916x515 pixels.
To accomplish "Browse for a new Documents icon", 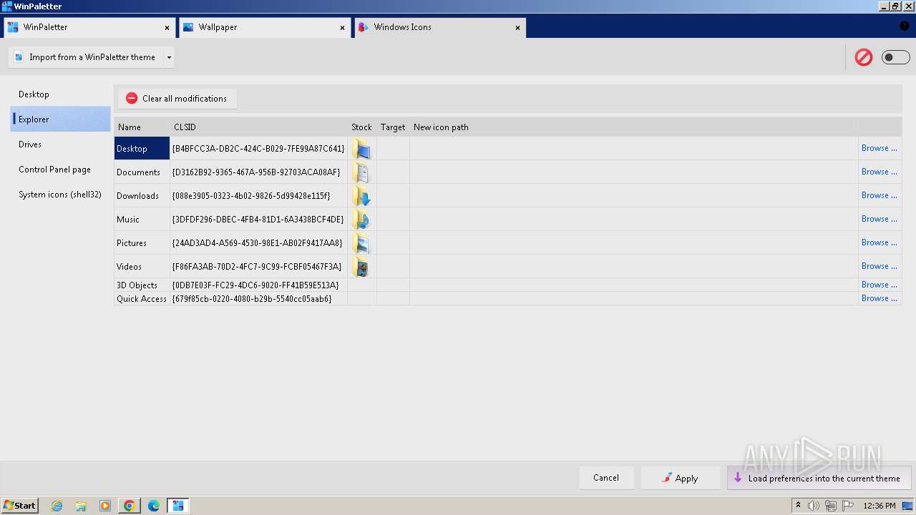I will coord(880,172).
